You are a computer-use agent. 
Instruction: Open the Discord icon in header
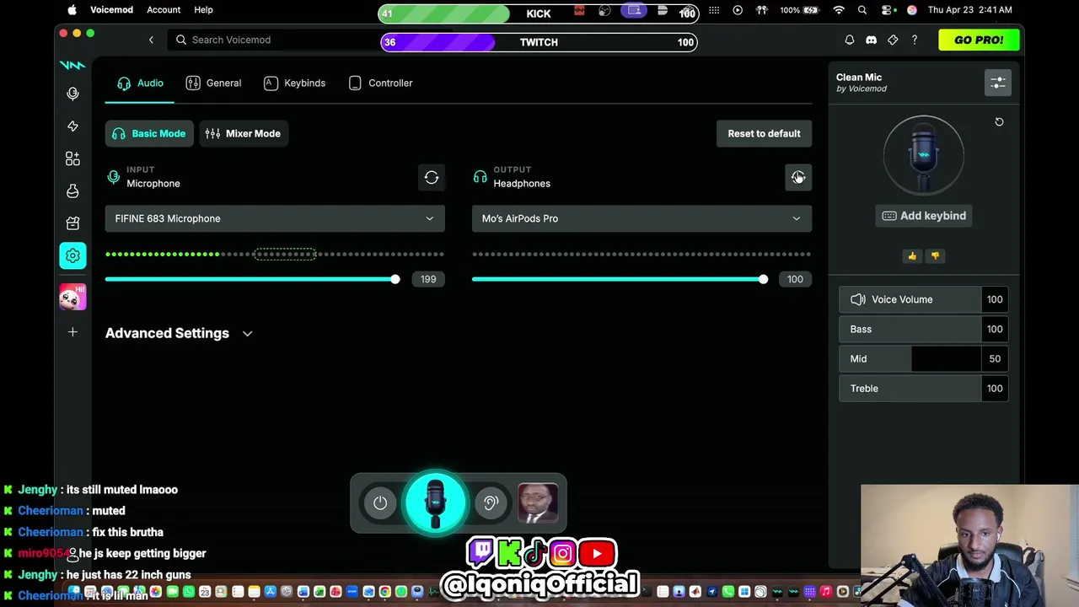click(x=871, y=40)
